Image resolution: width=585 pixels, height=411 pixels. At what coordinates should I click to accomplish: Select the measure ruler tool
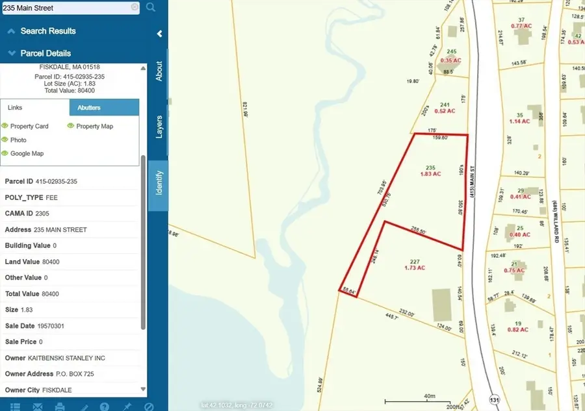point(84,407)
